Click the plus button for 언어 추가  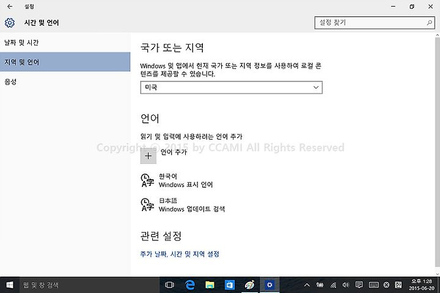pyautogui.click(x=148, y=156)
